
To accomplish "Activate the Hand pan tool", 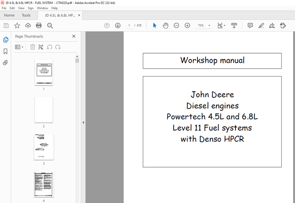I will pos(166,25).
